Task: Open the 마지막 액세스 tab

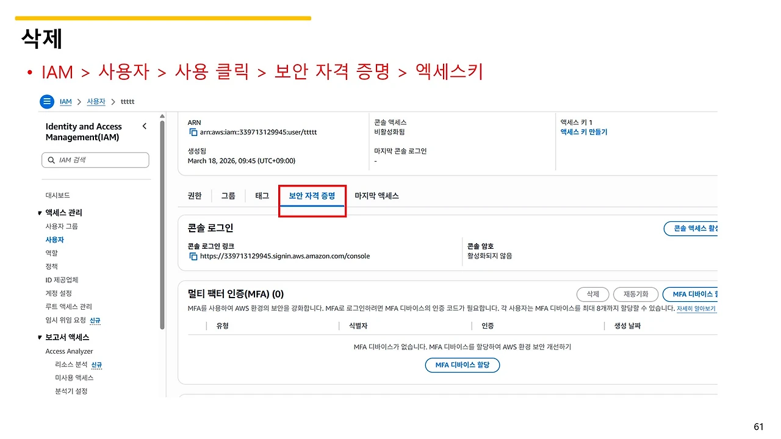Action: [376, 196]
